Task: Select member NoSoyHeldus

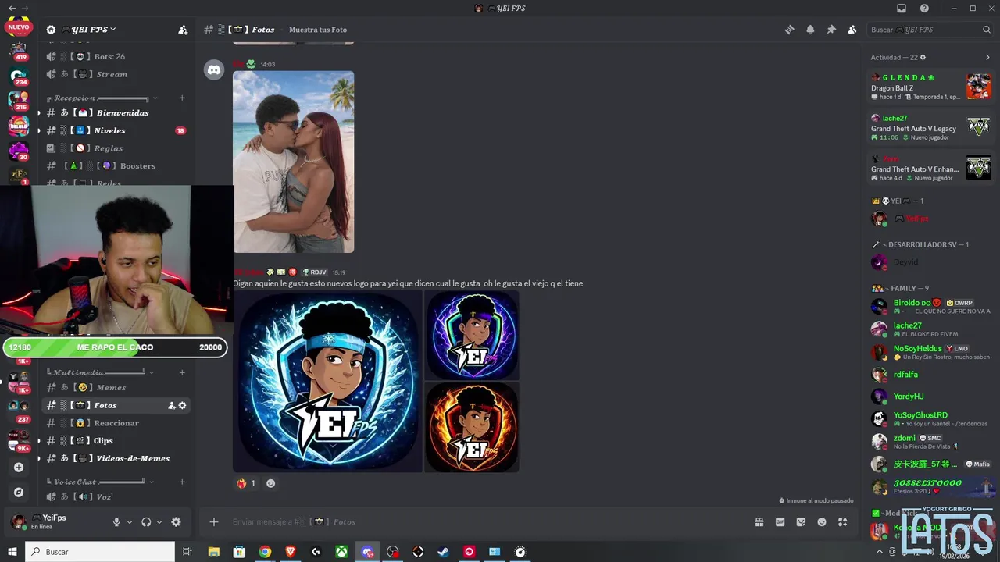Action: (x=931, y=352)
